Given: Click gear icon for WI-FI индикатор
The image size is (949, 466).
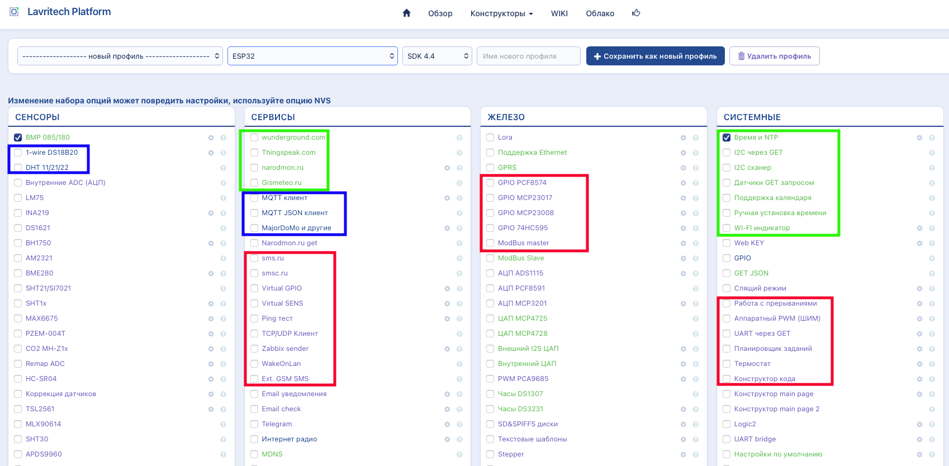Looking at the screenshot, I should (x=919, y=228).
